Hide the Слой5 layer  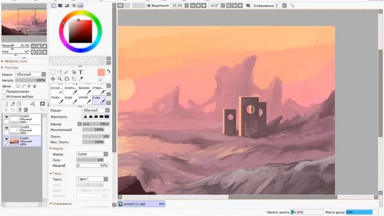pos(7,128)
